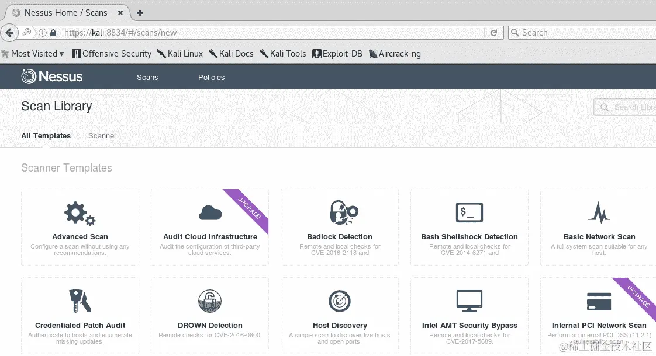Select Bash Shellshock Detection template title
The height and width of the screenshot is (356, 656).
pyautogui.click(x=469, y=236)
